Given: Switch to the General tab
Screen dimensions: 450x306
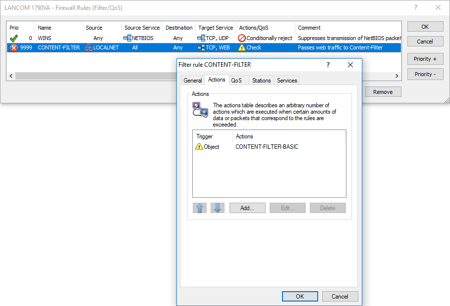Looking at the screenshot, I should click(193, 81).
